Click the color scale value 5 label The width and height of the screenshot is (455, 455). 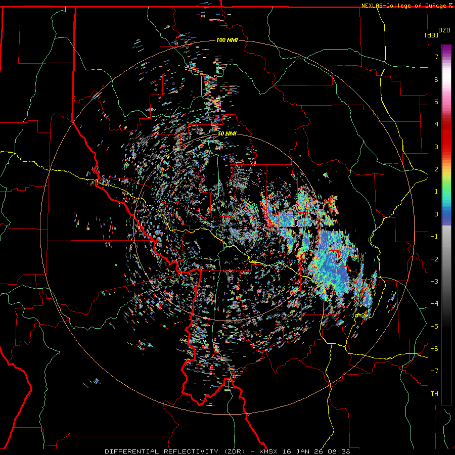(x=436, y=102)
